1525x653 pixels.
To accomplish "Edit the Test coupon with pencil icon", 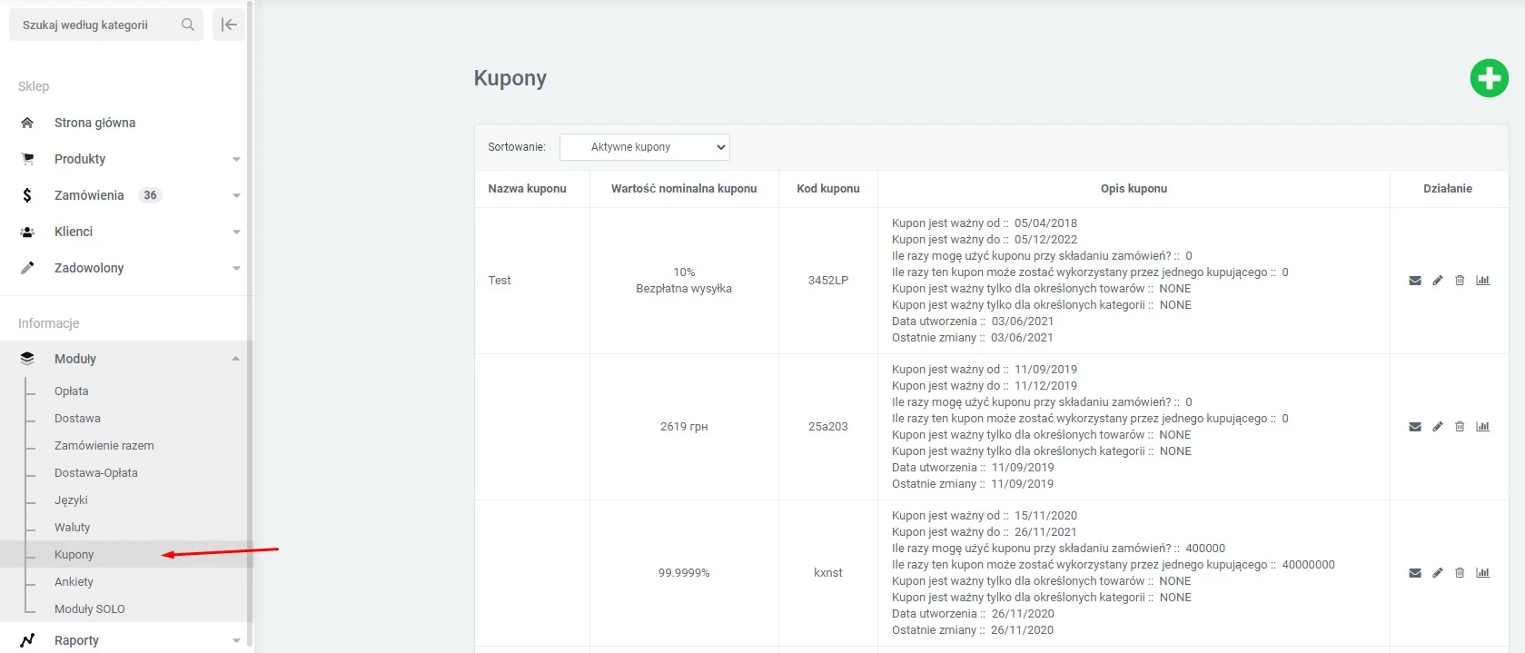I will point(1438,281).
